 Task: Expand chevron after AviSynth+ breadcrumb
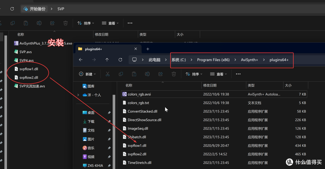[x=264, y=60]
